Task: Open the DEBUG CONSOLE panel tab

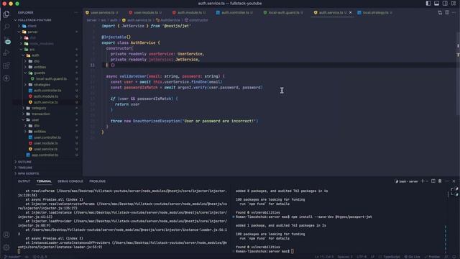Action: click(x=70, y=181)
